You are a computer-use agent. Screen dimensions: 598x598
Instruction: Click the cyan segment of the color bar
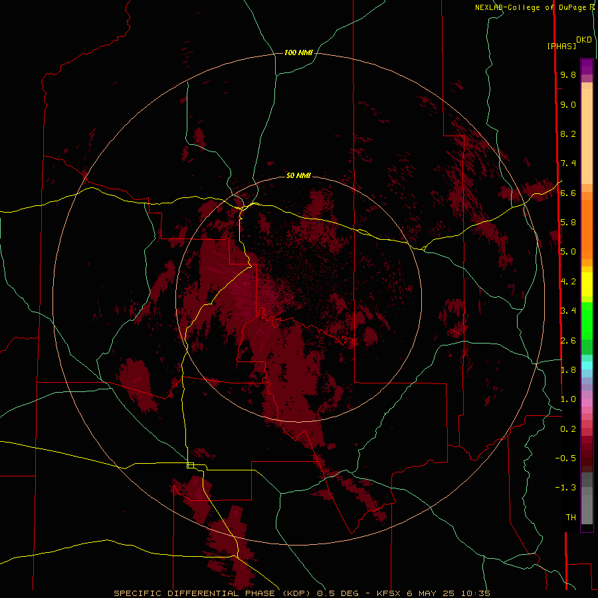(587, 365)
